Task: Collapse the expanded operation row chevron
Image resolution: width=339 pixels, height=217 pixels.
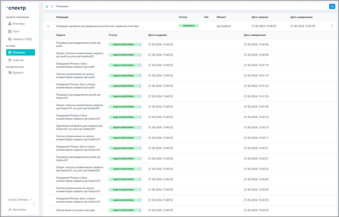Action: pyautogui.click(x=48, y=26)
